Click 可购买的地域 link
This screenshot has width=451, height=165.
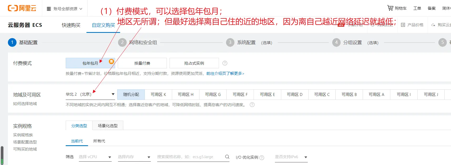25,149
